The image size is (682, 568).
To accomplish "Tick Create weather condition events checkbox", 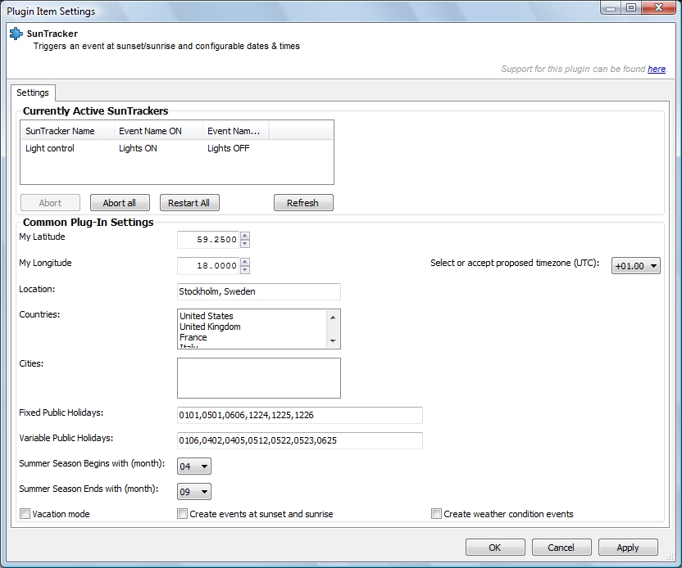I will (436, 514).
